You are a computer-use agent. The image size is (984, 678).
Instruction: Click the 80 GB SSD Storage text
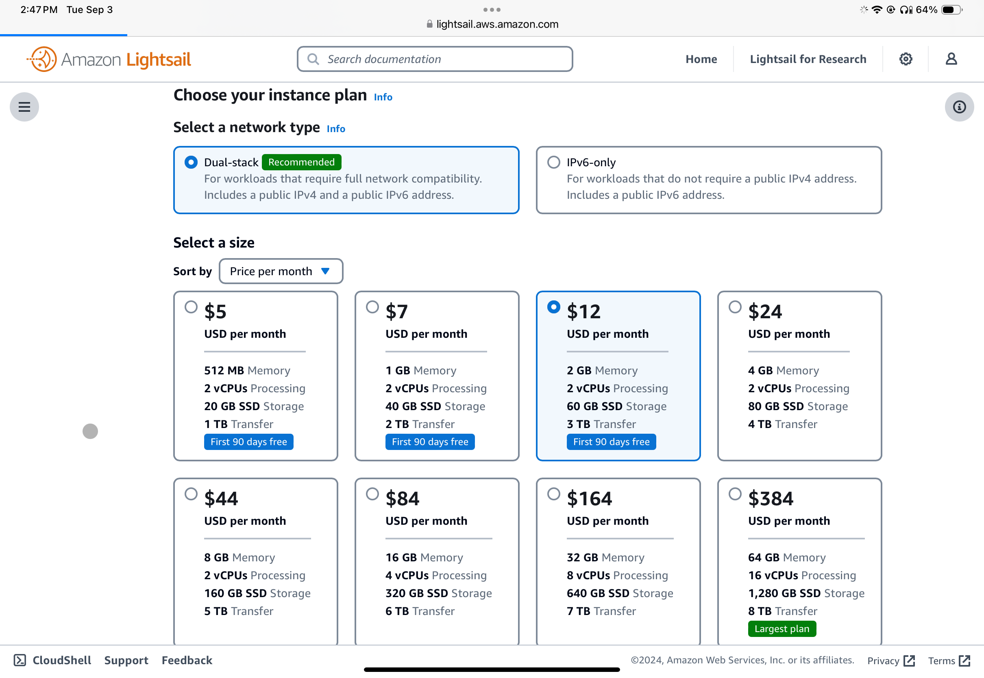(x=798, y=406)
